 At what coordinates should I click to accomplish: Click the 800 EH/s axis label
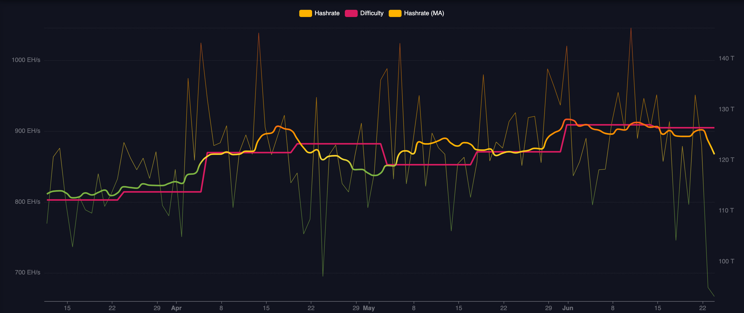tap(28, 202)
